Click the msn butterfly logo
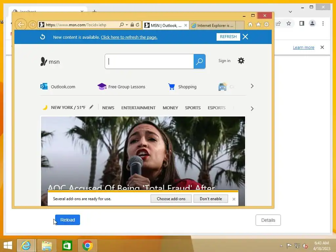Image resolution: width=336 pixels, height=252 pixels. tap(50, 61)
